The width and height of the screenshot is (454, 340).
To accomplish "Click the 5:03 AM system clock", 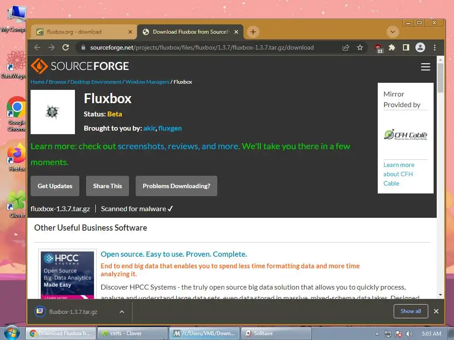I will [x=431, y=334].
